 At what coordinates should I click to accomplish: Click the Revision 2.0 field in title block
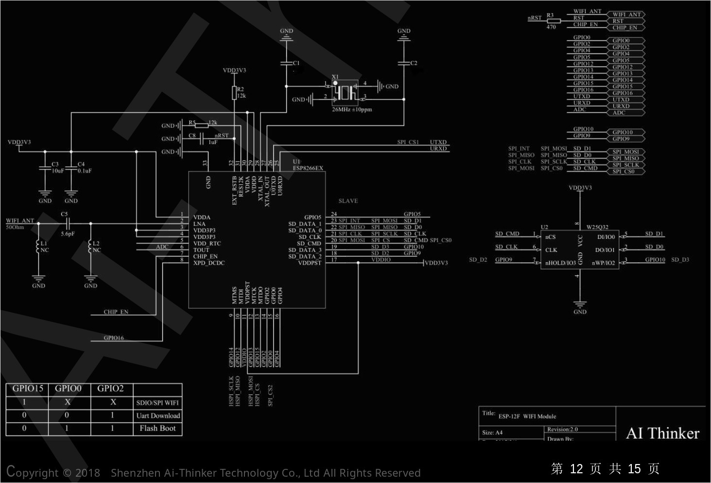[x=563, y=429]
